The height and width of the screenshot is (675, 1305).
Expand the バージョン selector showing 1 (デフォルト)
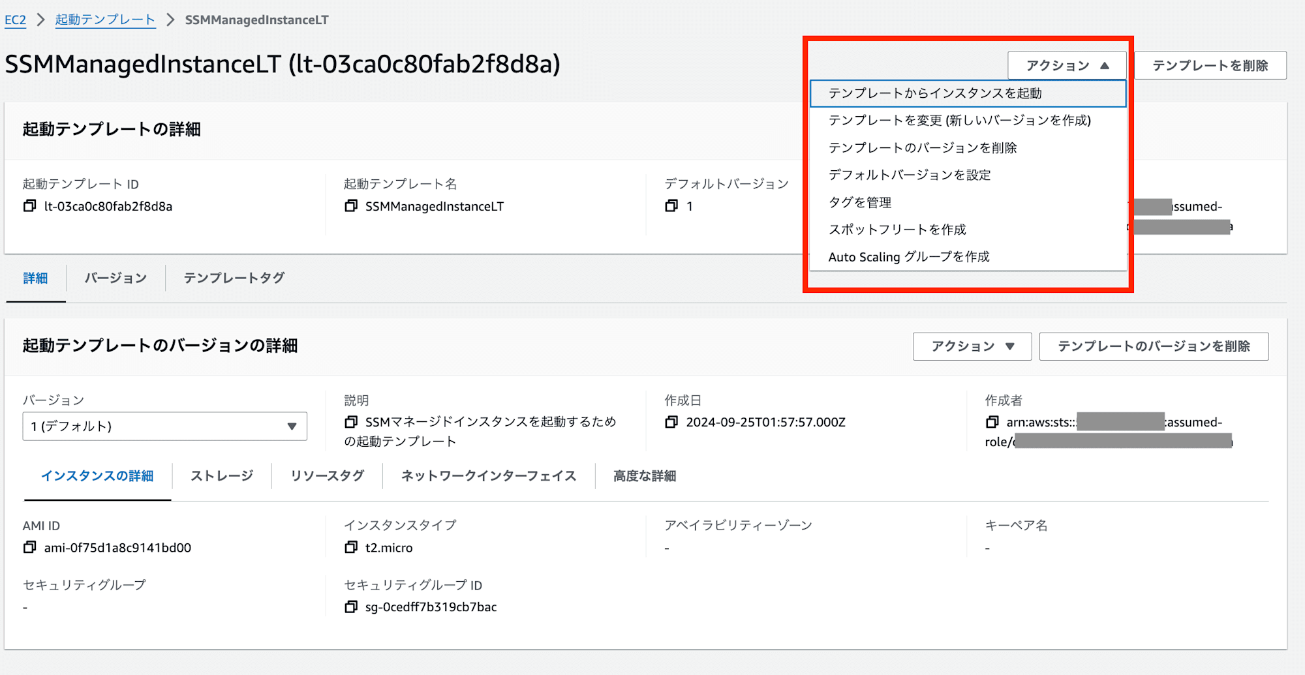click(164, 426)
